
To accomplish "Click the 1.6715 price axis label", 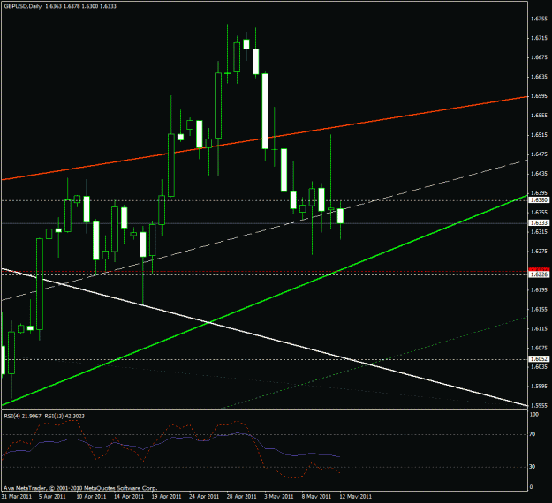I will (540, 38).
